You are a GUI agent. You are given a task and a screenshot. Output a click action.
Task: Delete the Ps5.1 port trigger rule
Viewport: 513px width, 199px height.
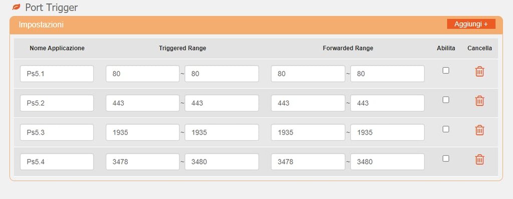pos(479,71)
